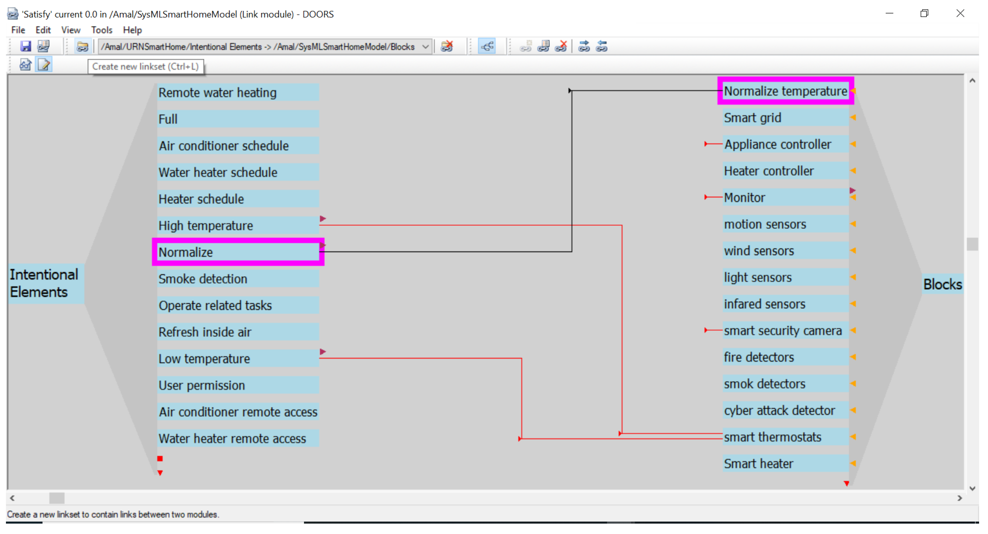Toggle the edit mode pencil icon
Screen dimensions: 988x534
[x=44, y=65]
